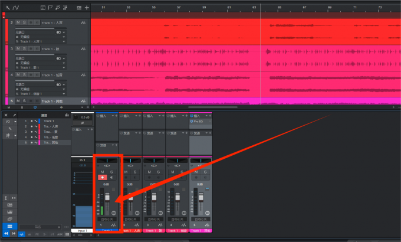401x242 pixels.
Task: Close the mixer console panel
Action: click(6, 115)
